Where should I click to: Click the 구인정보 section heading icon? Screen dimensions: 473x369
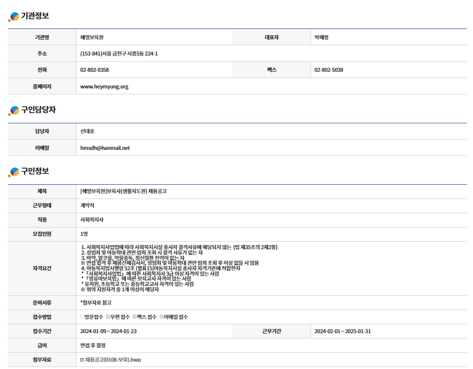(14, 172)
